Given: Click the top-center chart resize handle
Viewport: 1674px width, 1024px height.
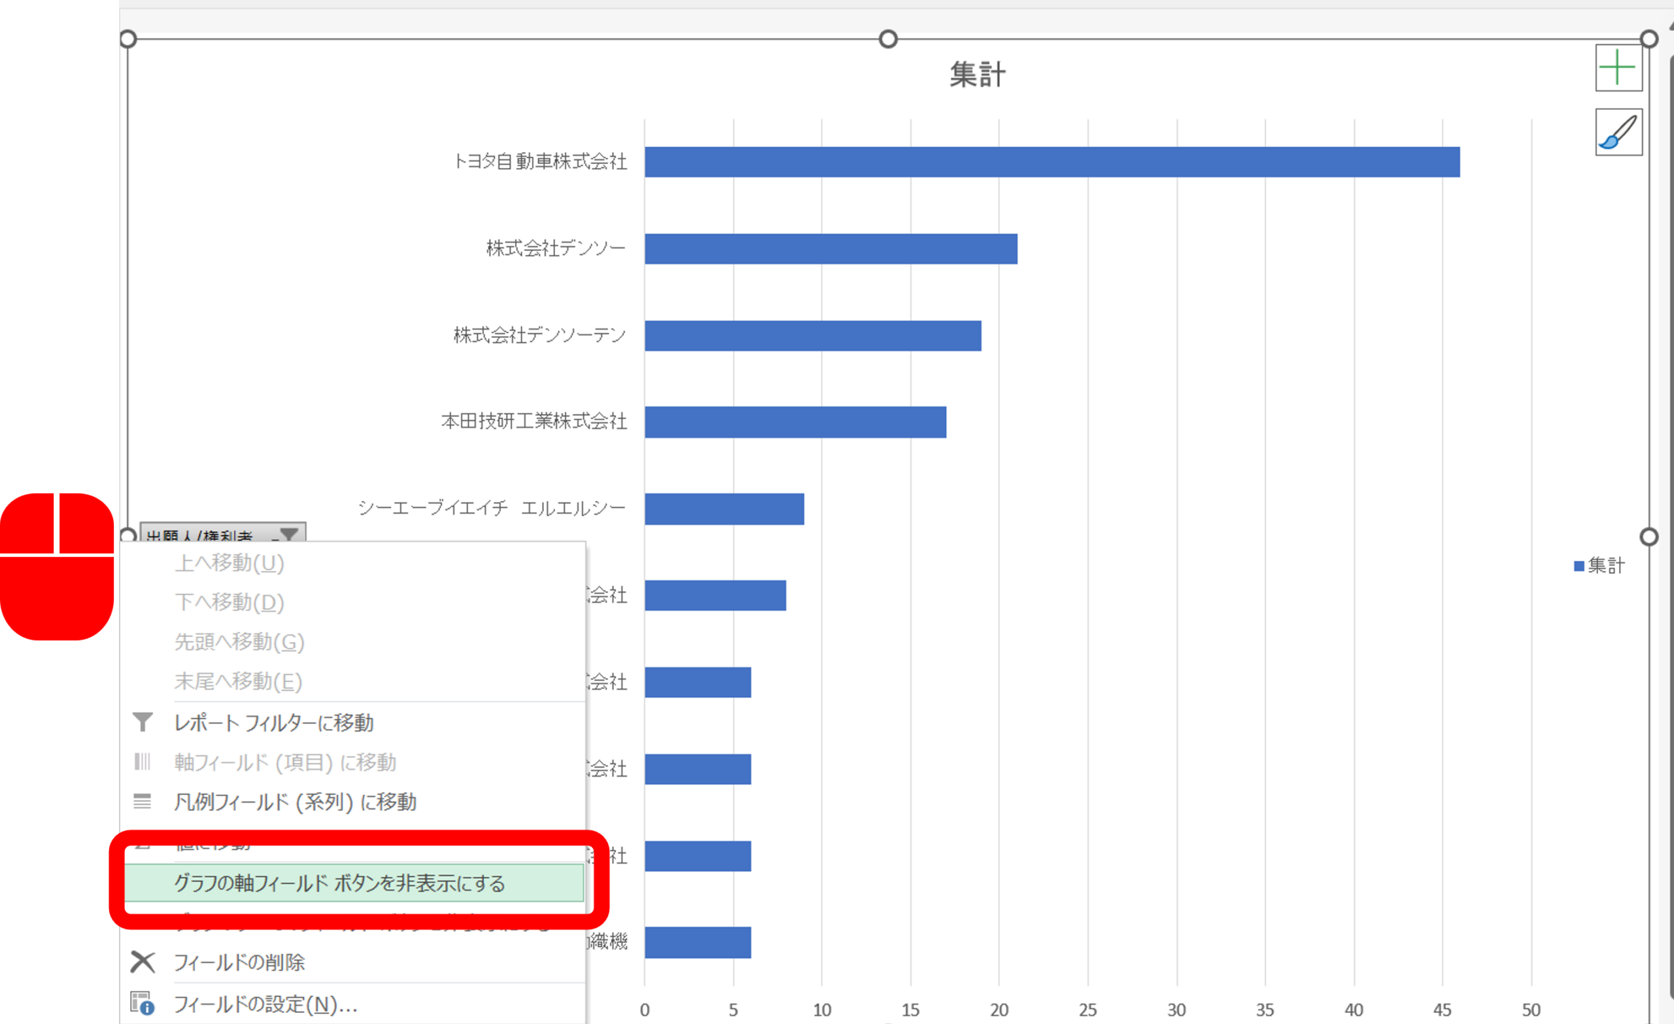Looking at the screenshot, I should tap(888, 39).
